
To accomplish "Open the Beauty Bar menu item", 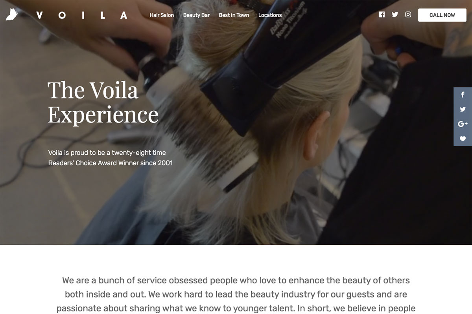I will (x=196, y=15).
